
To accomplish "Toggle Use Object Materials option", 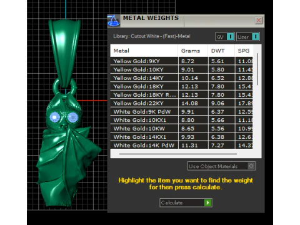I will tap(221, 166).
